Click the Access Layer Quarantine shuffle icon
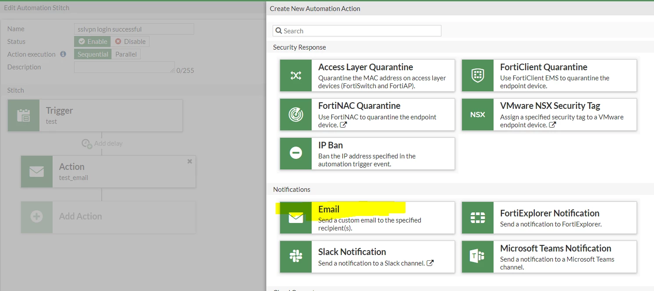Viewport: 654px width, 291px height. click(296, 75)
